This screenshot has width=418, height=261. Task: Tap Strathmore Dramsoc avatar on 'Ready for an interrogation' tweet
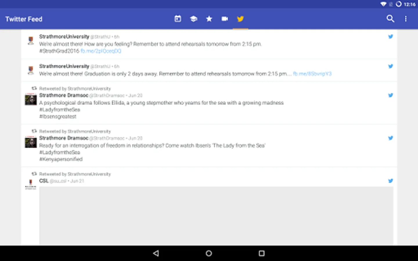coord(31,142)
